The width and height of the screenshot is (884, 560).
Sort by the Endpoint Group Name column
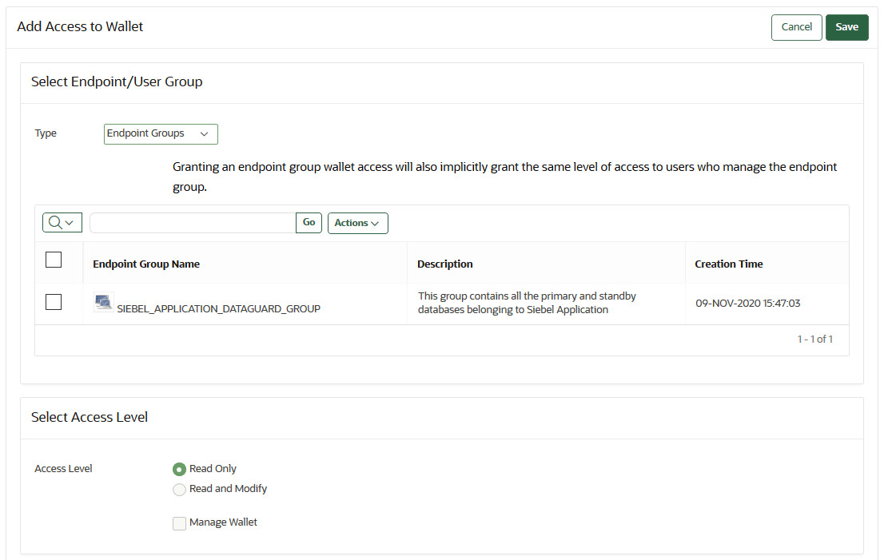pos(146,264)
